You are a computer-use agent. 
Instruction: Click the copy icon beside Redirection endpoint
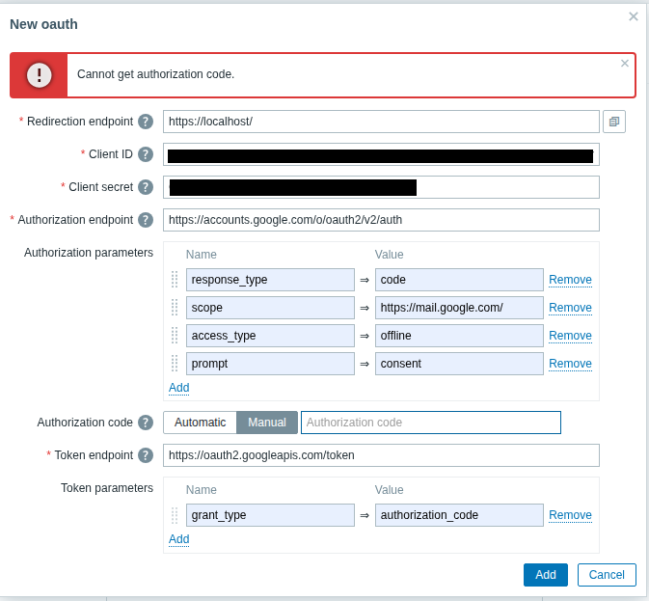coord(613,122)
